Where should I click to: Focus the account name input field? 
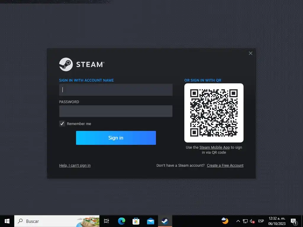pyautogui.click(x=116, y=90)
